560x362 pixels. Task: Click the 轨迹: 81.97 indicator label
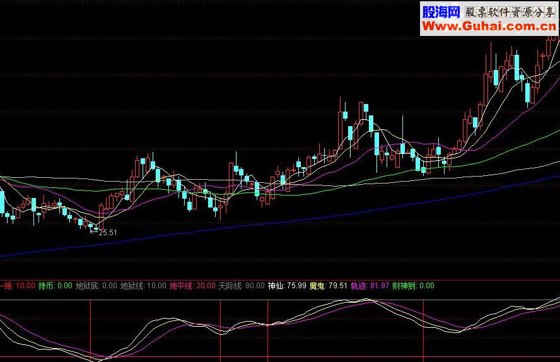(370, 286)
